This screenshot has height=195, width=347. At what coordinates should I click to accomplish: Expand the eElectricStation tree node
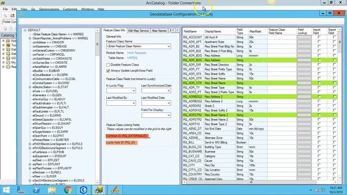coord(30,87)
